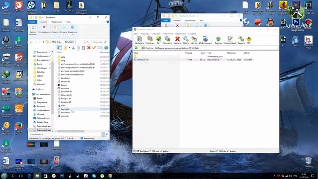Open the Справка menu in WinRAR
The height and width of the screenshot is (179, 318).
(192, 34)
